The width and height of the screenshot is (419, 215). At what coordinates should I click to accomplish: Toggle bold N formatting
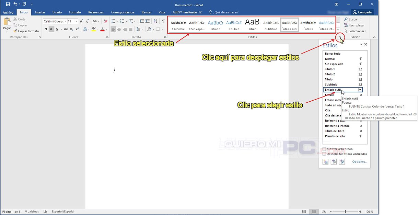pos(46,29)
